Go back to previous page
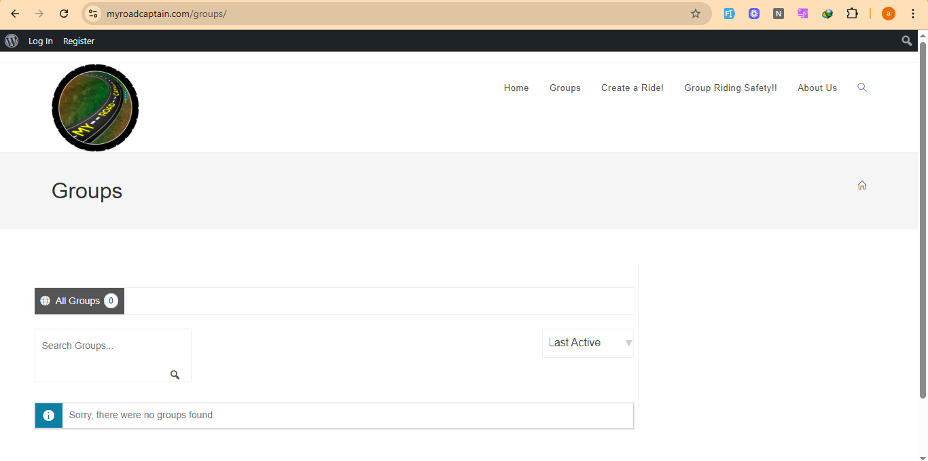928x461 pixels. coord(15,14)
